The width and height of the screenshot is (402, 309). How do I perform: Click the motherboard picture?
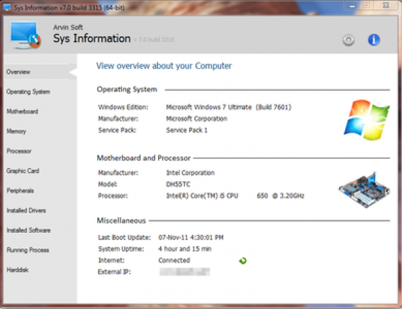coord(364,189)
